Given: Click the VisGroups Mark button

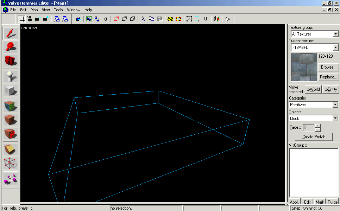Looking at the screenshot, I should click(x=320, y=202).
